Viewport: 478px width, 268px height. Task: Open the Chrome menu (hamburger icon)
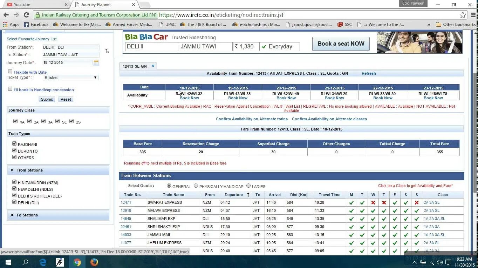(473, 15)
